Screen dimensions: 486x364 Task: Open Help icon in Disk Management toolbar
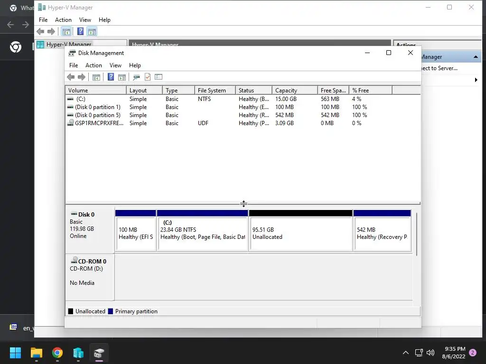(111, 77)
